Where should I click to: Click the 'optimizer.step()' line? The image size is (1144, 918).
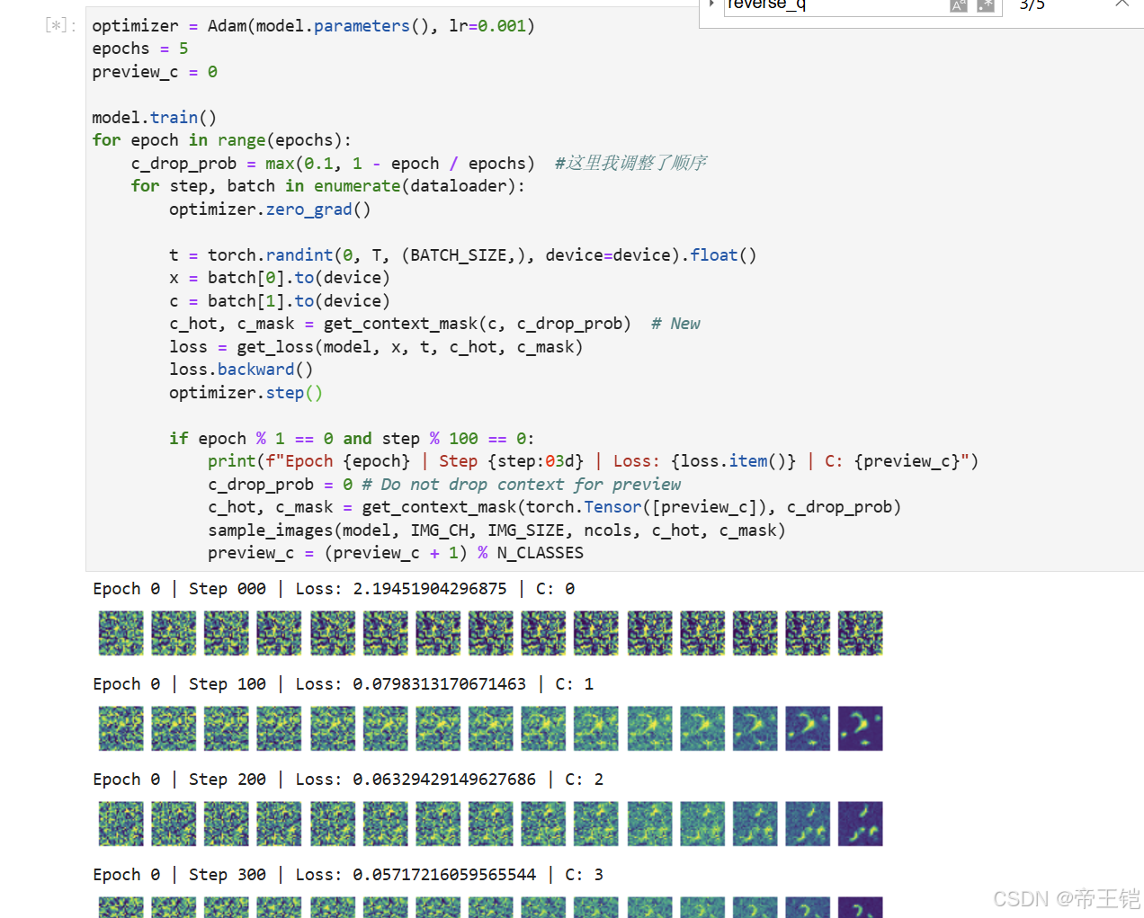(x=246, y=393)
